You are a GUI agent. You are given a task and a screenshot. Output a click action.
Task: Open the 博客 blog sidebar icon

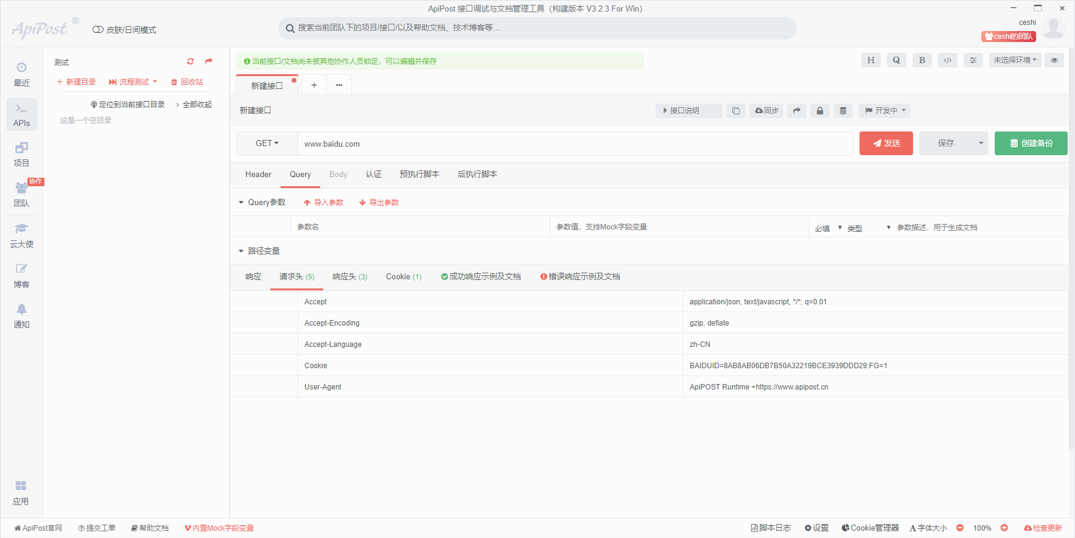(x=21, y=276)
